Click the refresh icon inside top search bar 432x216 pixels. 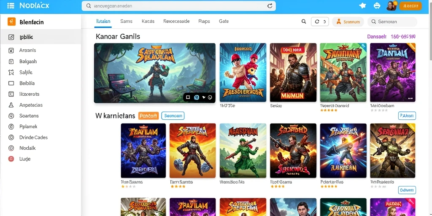coord(270,6)
